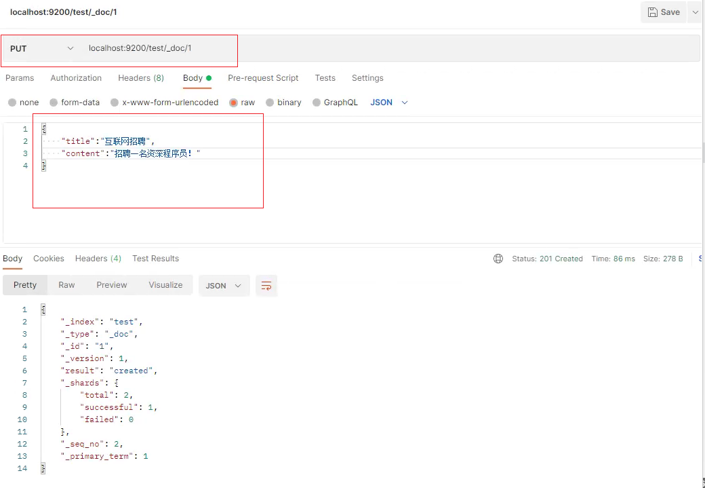Select x-www-form-urlencoded body type
The width and height of the screenshot is (705, 488).
[x=165, y=102]
